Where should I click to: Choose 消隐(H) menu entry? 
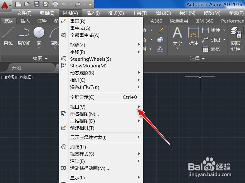101,147
